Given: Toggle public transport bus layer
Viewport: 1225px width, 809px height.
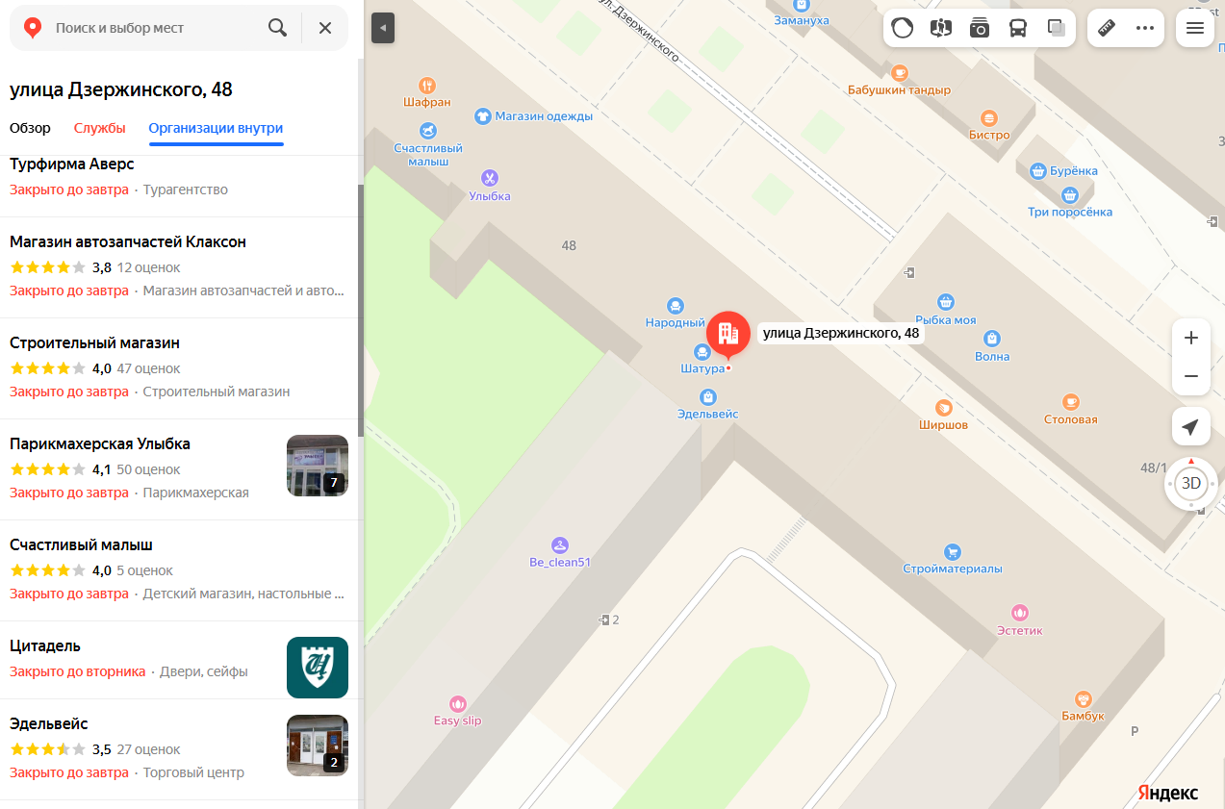Looking at the screenshot, I should (1018, 28).
